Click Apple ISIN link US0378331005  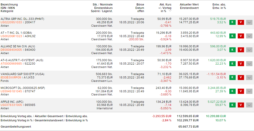tap(11, 105)
